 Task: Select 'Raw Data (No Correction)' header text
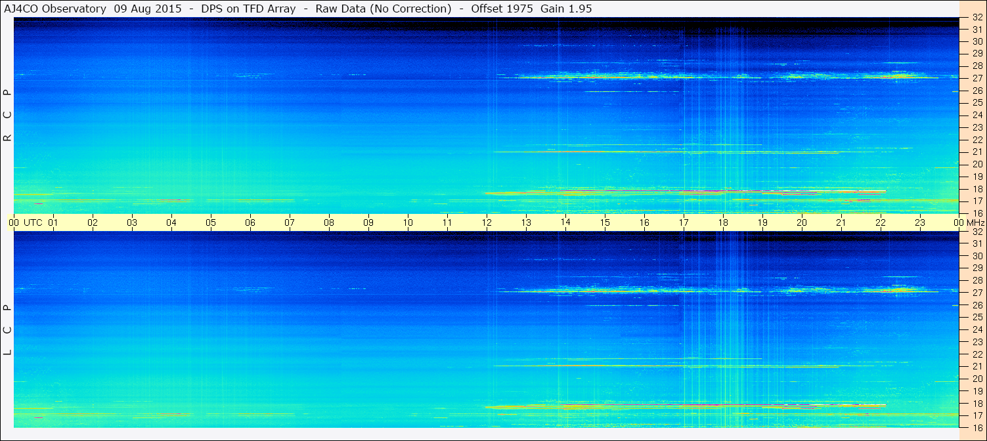[384, 9]
